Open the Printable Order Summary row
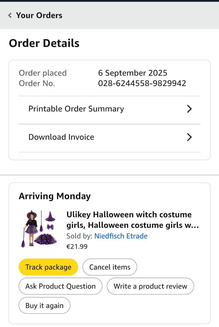 [76, 109]
